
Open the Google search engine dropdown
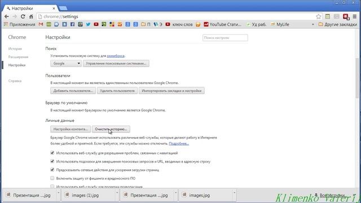point(66,63)
